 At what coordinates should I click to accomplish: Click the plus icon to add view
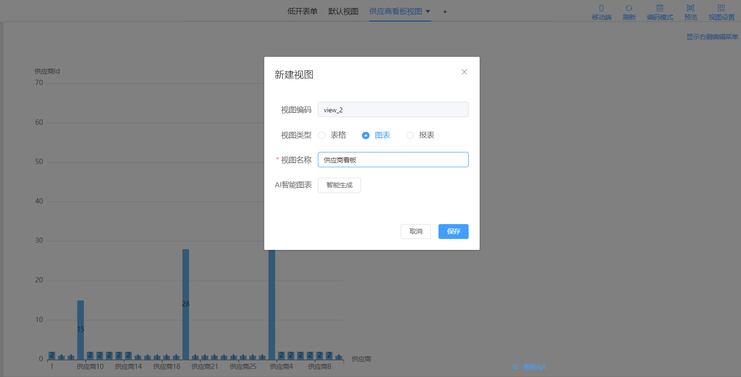[445, 11]
